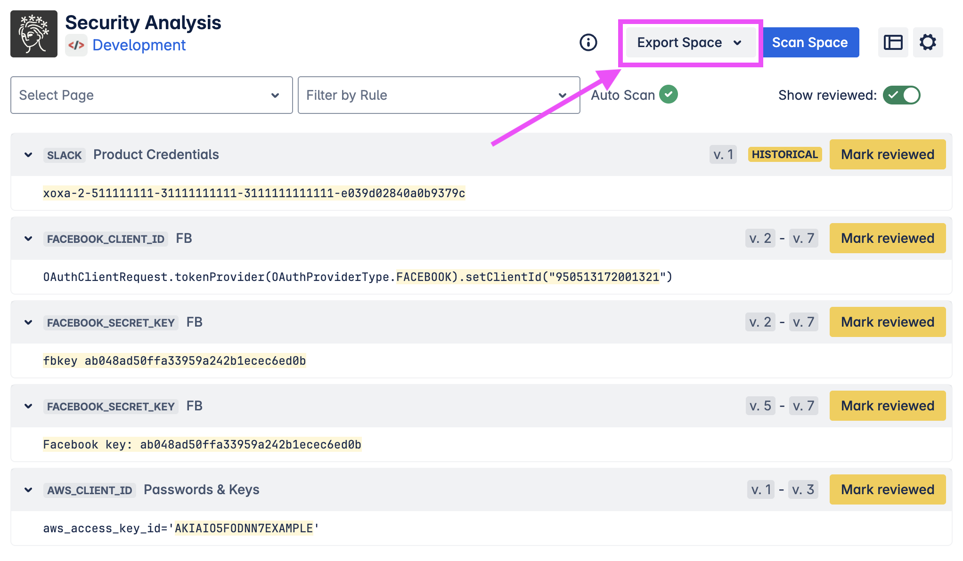Click v. 3 in the AWS_CLIENT_ID row
The image size is (963, 561).
point(803,489)
